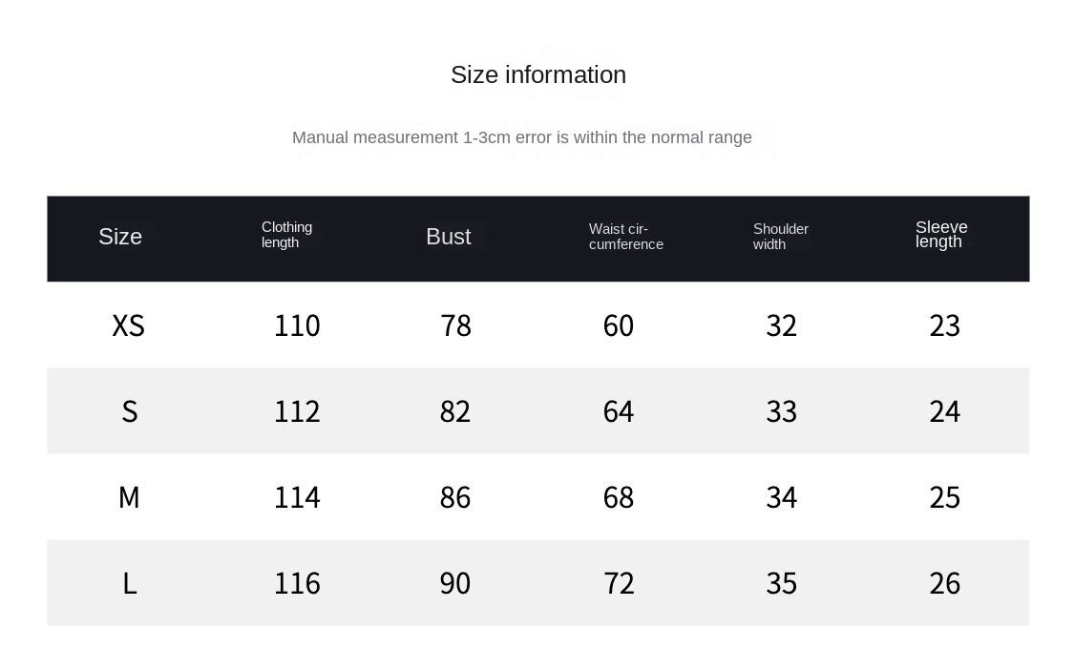Image resolution: width=1074 pixels, height=670 pixels.
Task: Click the 110 clothing length cell
Action: point(297,325)
